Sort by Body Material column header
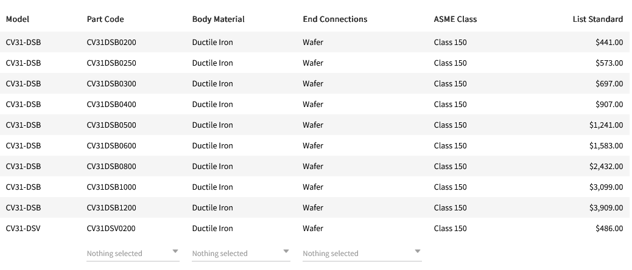Screen dimensions: 632x270 [218, 19]
